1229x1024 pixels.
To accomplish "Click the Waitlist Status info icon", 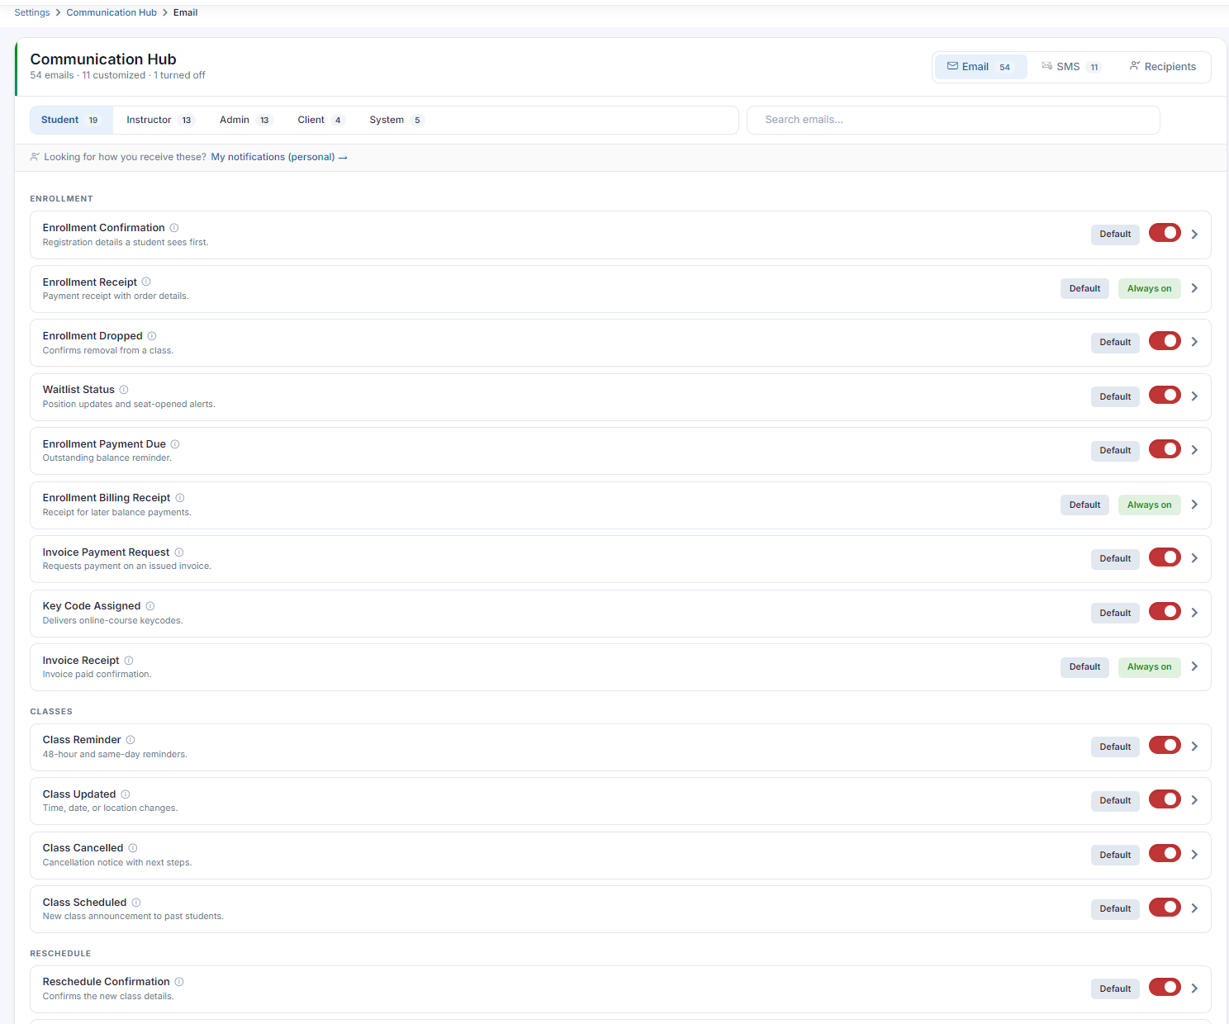I will pyautogui.click(x=124, y=390).
